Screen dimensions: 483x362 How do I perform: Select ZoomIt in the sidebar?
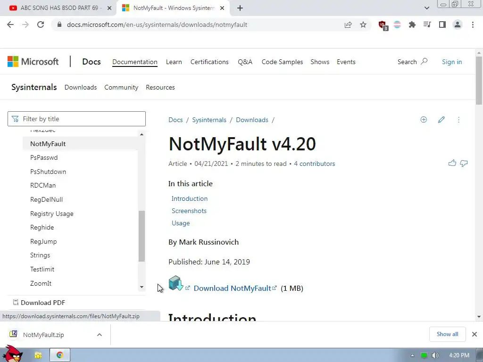click(x=41, y=283)
